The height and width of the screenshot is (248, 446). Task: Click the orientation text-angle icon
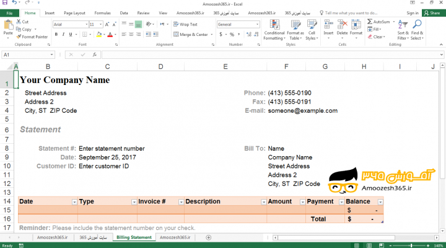pos(149,24)
